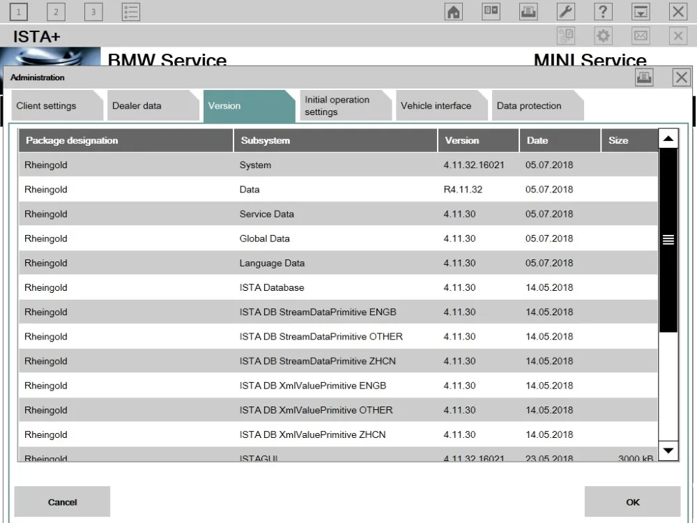The height and width of the screenshot is (523, 697).
Task: Click Size column header
Action: (629, 141)
